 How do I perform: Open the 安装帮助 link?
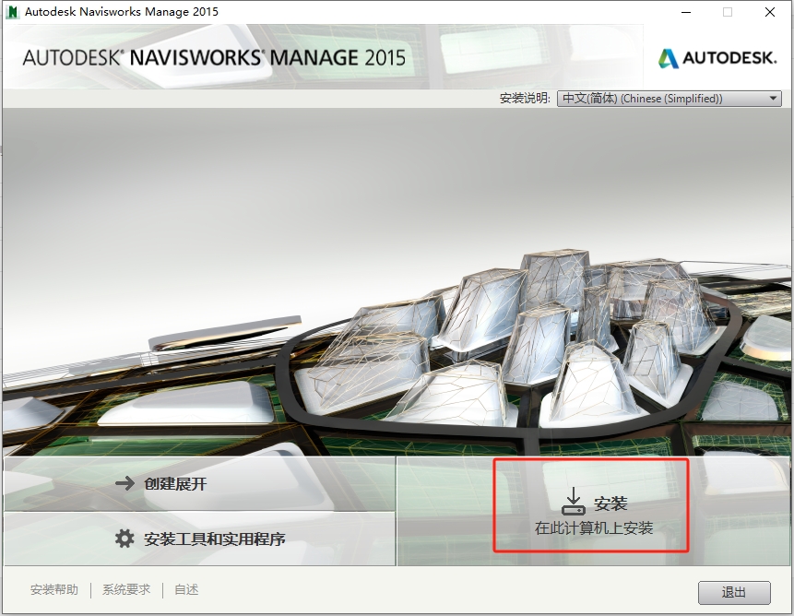[x=54, y=589]
